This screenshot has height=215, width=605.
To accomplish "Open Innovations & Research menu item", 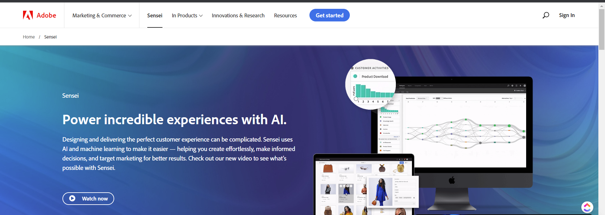I will 238,15.
